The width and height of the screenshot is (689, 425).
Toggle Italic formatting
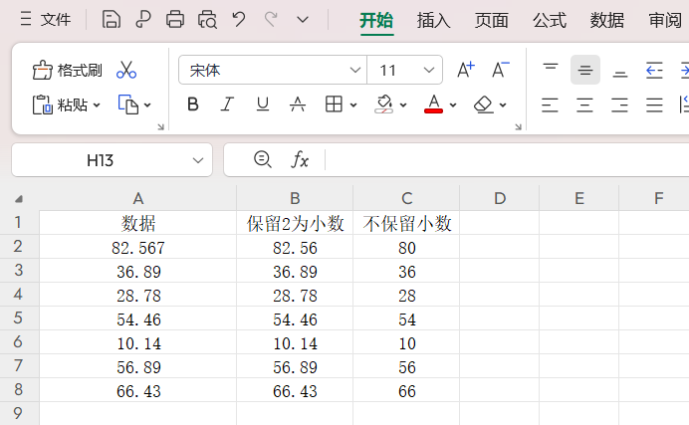point(227,105)
